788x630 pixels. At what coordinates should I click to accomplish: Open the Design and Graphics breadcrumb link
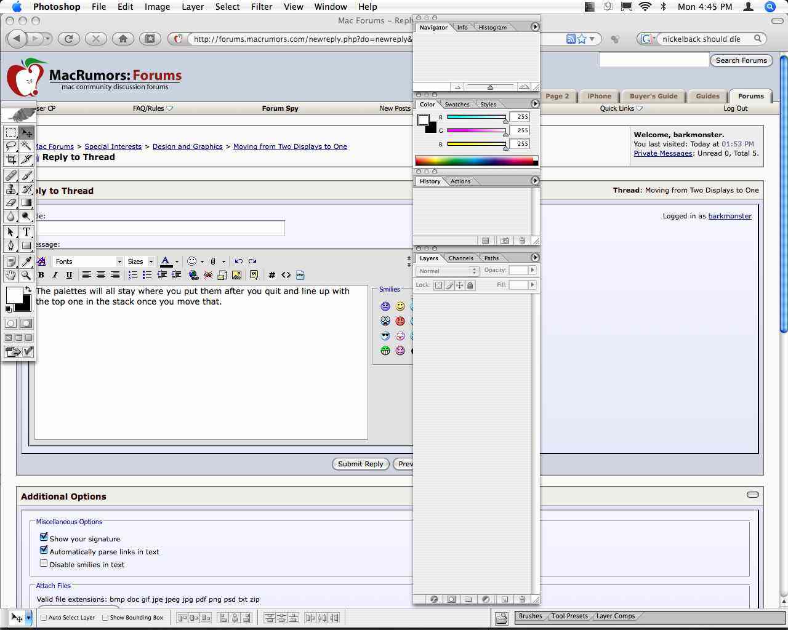click(187, 146)
